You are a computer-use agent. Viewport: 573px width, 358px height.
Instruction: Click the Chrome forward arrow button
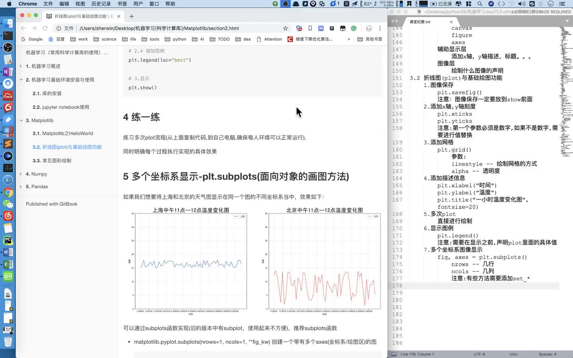[34, 28]
